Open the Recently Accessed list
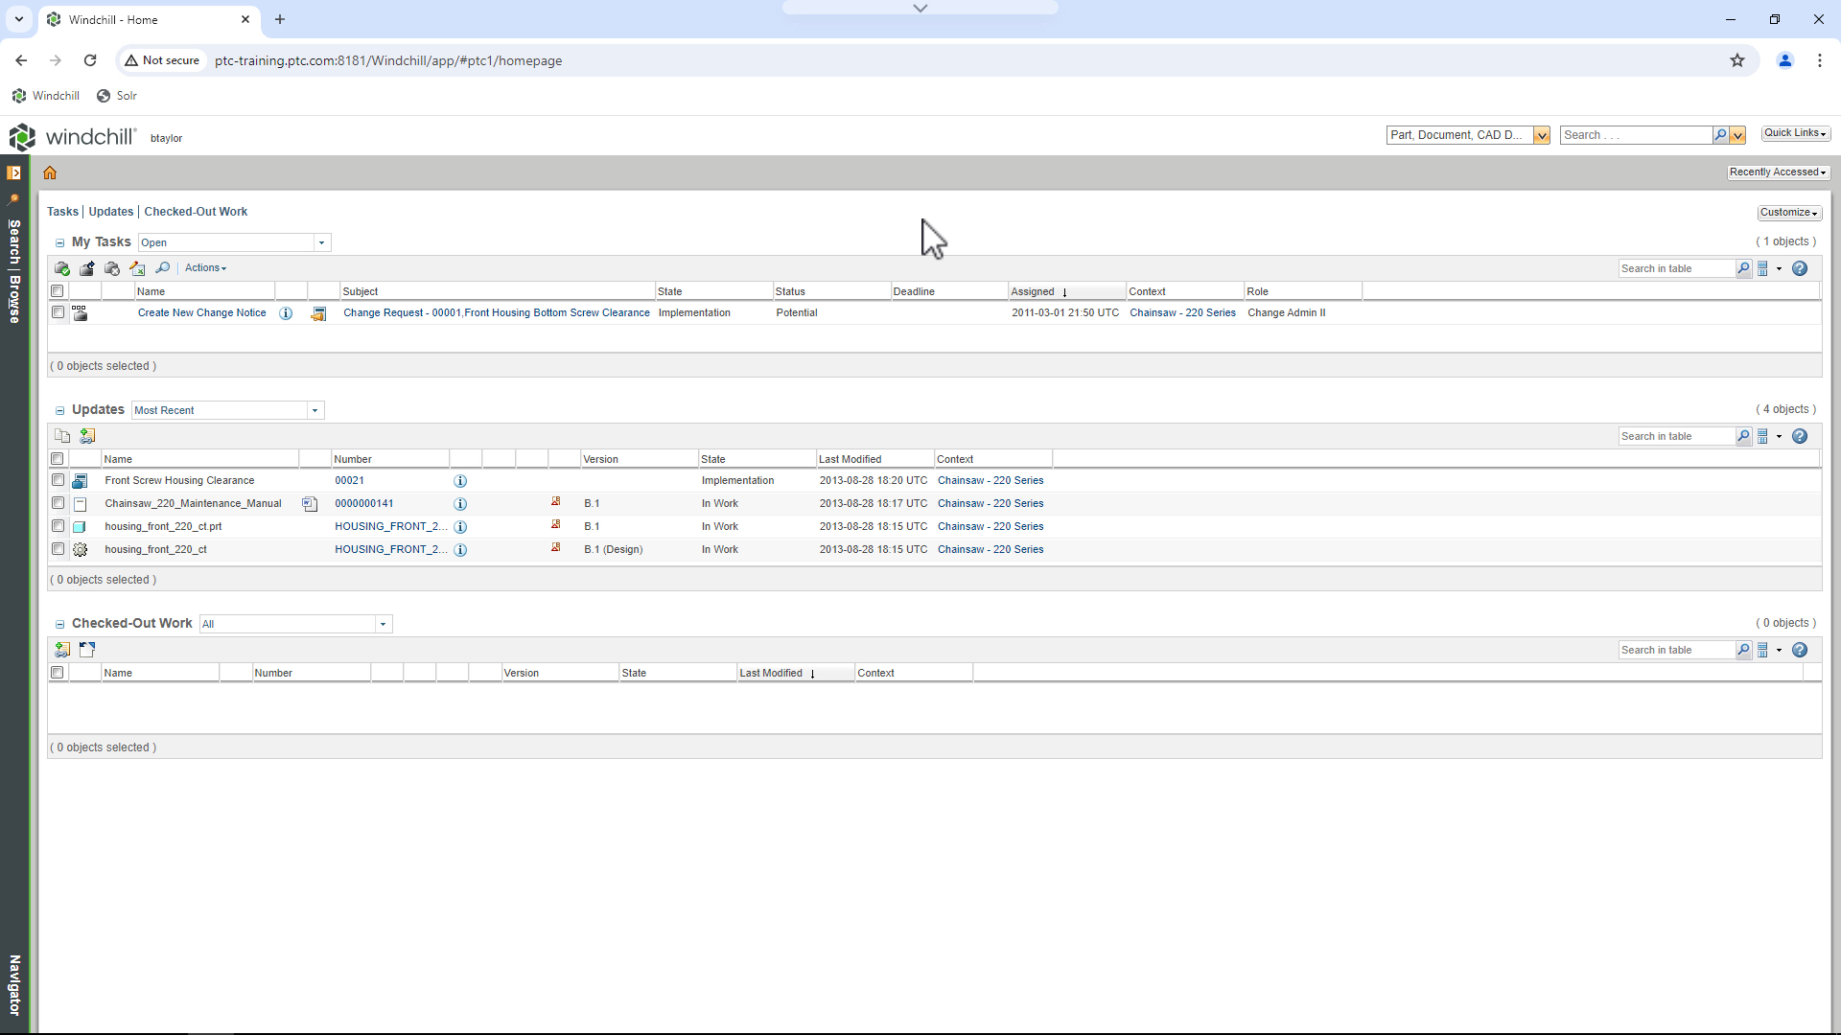Screen dimensions: 1841x1035 click(x=1778, y=172)
